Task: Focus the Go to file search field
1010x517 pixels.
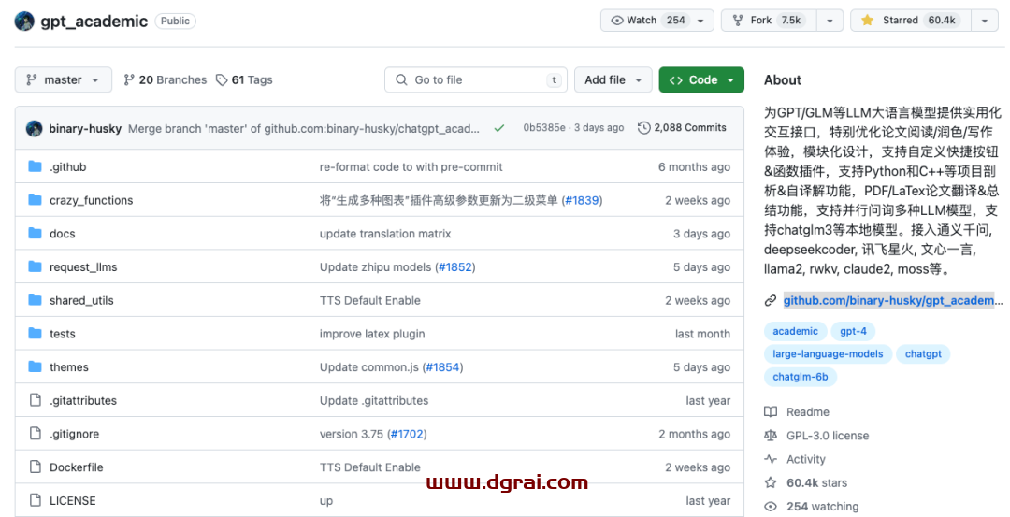Action: click(x=476, y=79)
